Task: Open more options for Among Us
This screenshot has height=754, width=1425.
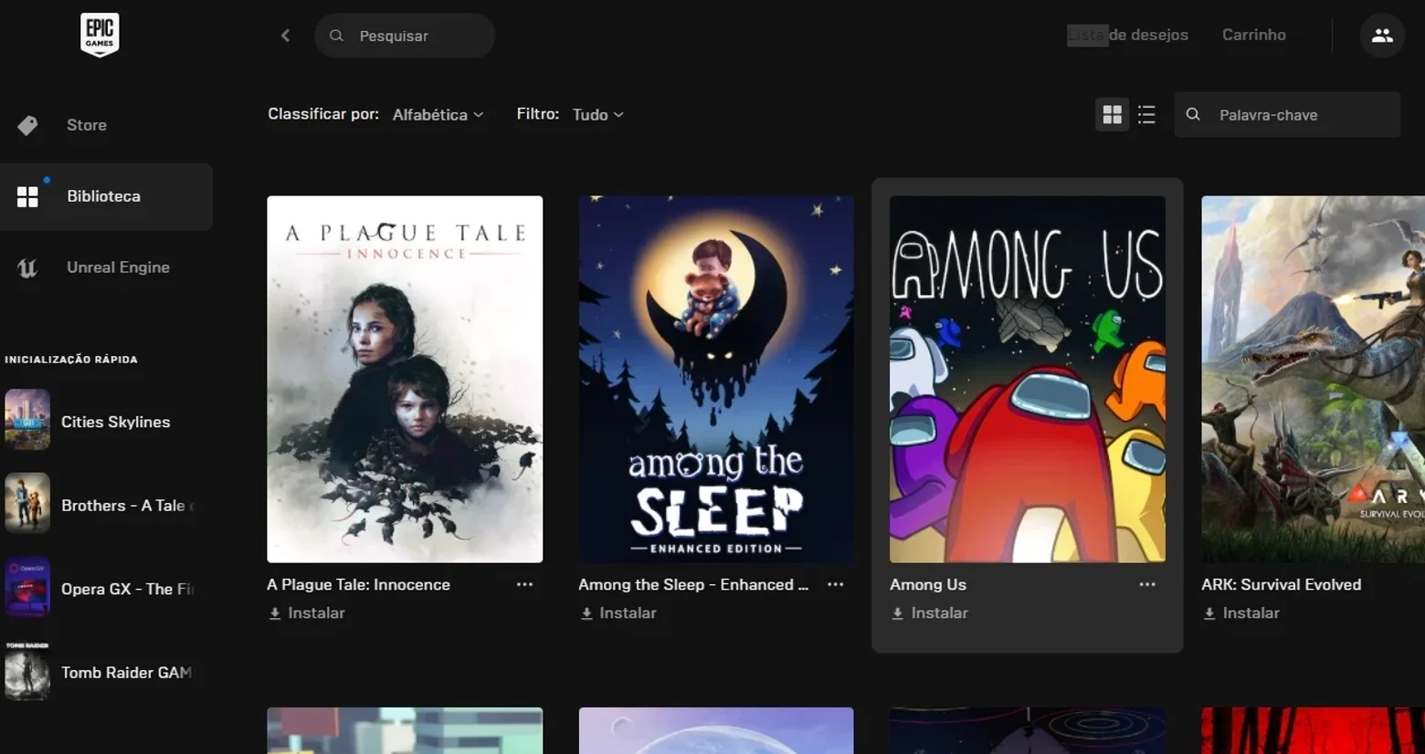Action: click(1147, 584)
